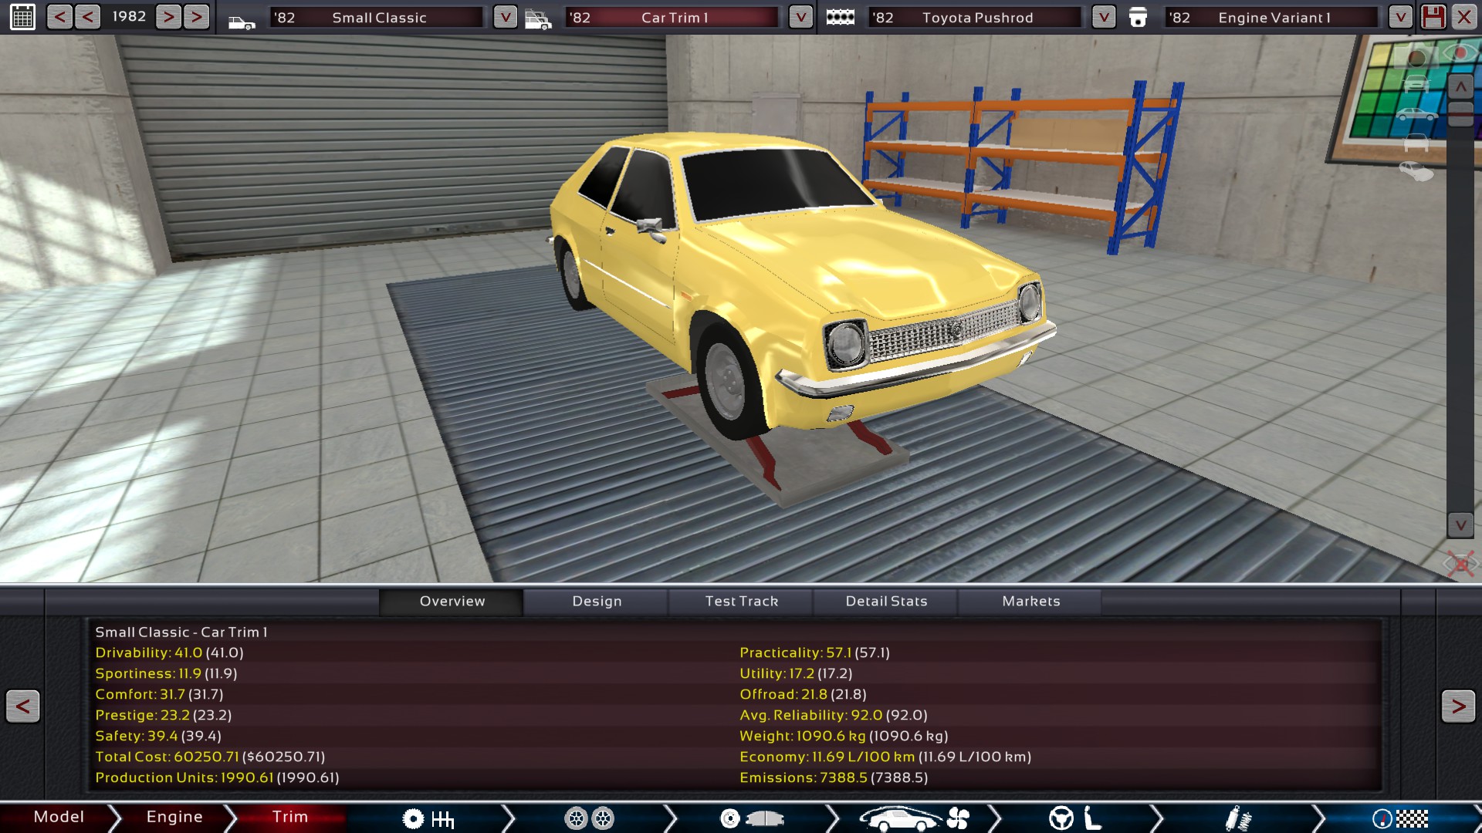Viewport: 1482px width, 833px height.
Task: Open the testing checkered flag step
Action: click(x=1400, y=818)
